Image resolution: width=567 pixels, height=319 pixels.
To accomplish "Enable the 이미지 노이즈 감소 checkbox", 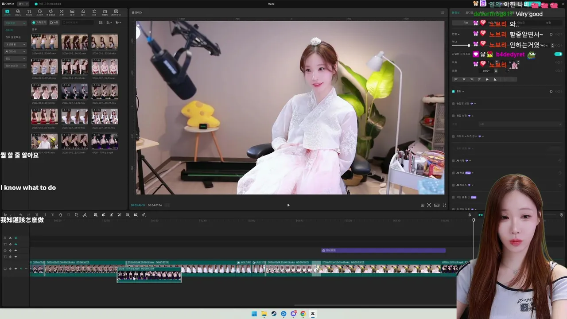I will (x=453, y=136).
